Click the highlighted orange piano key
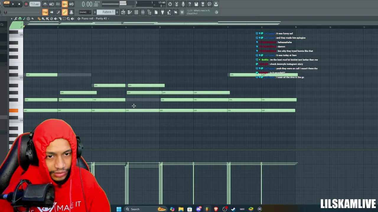 coord(13,110)
